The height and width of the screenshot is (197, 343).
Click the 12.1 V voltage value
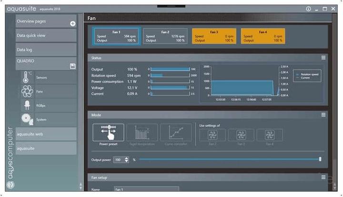pyautogui.click(x=132, y=88)
